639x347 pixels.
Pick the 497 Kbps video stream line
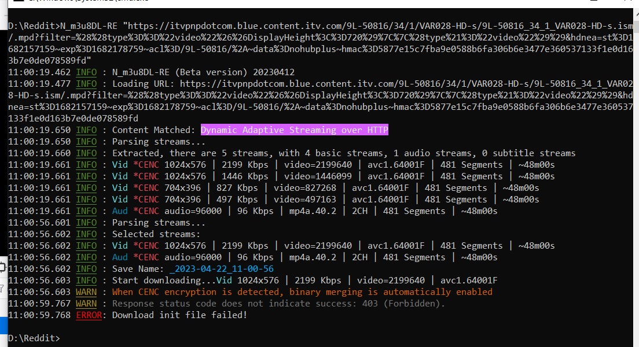point(325,200)
